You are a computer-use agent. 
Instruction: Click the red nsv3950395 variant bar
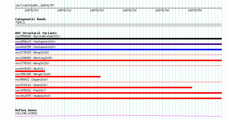pyautogui.click(x=58, y=77)
